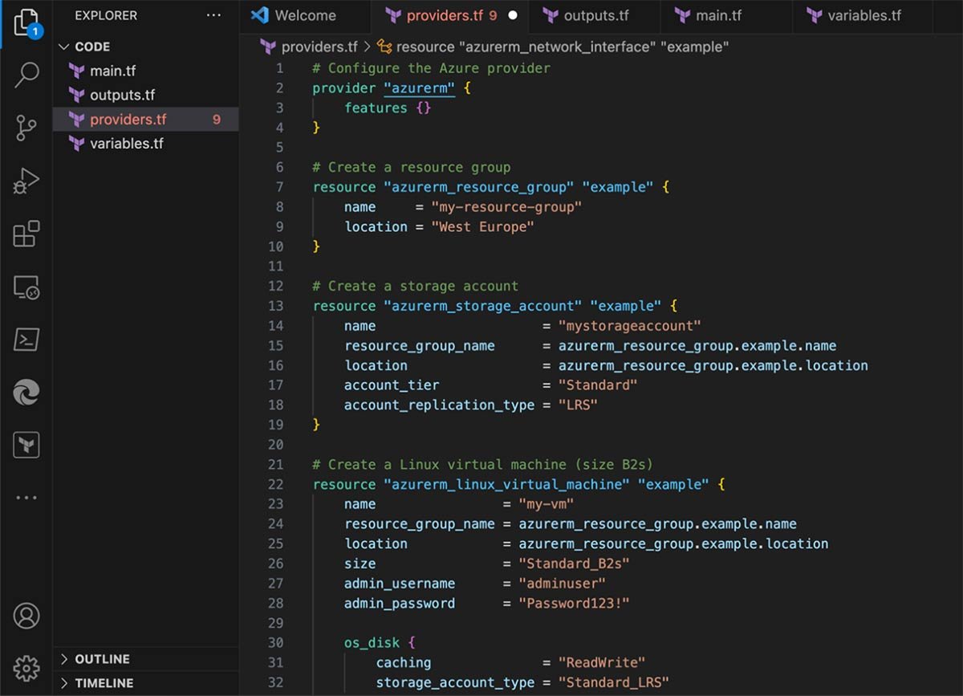This screenshot has height=696, width=963.
Task: Open the Remote Explorer view
Action: (26, 287)
